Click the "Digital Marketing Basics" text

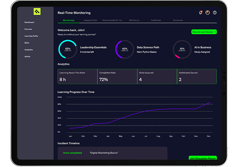pos(104,153)
